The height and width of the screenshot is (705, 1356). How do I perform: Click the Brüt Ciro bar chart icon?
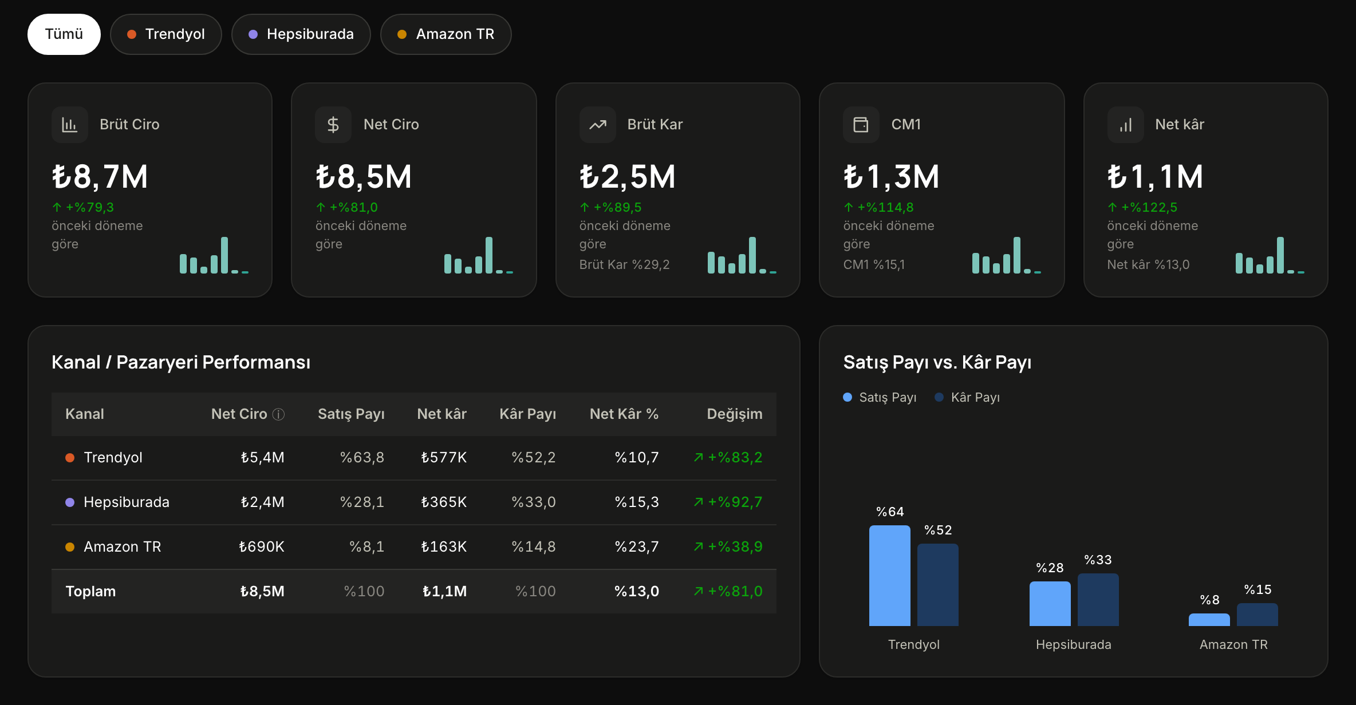click(70, 125)
